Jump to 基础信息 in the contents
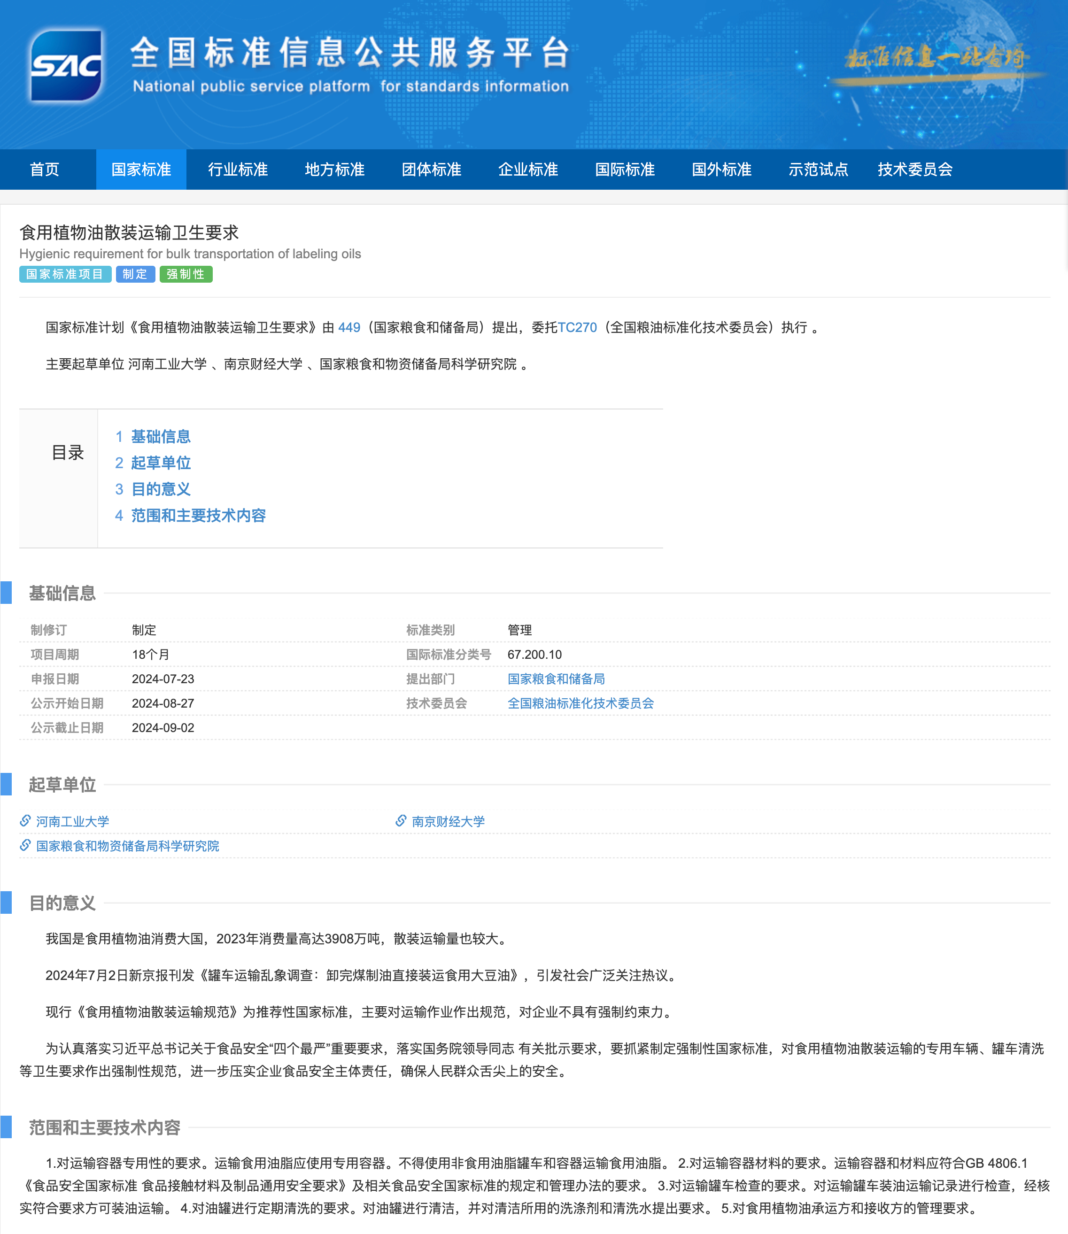This screenshot has height=1234, width=1068. (160, 436)
